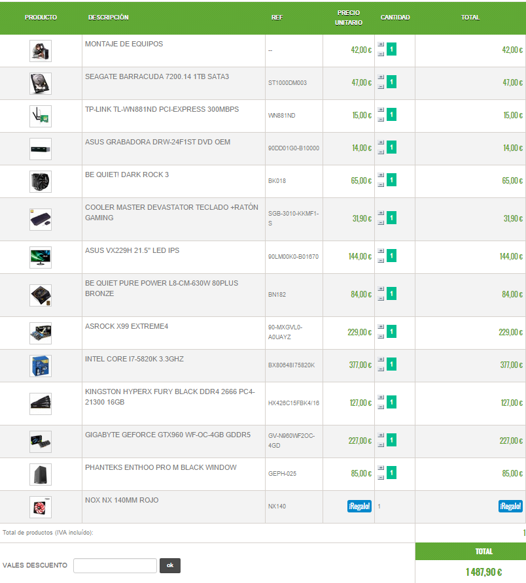Open Seagate Barracuda hard drive thumbnail
The width and height of the screenshot is (526, 583).
[41, 84]
